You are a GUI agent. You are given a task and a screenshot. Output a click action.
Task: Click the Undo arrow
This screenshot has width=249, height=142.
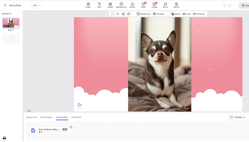point(225,6)
